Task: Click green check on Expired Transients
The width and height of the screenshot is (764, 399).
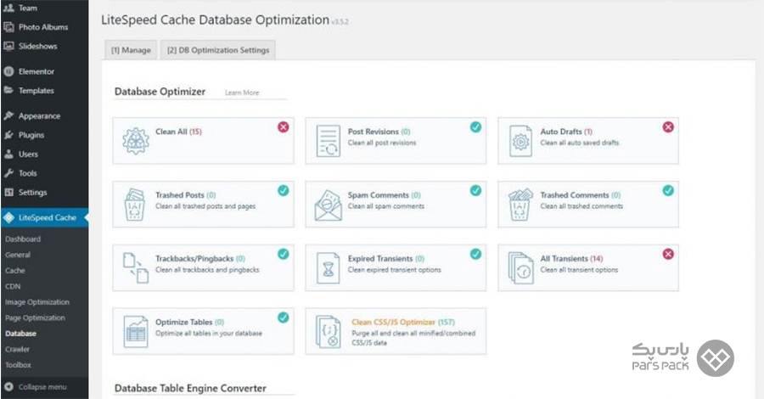Action: [475, 254]
